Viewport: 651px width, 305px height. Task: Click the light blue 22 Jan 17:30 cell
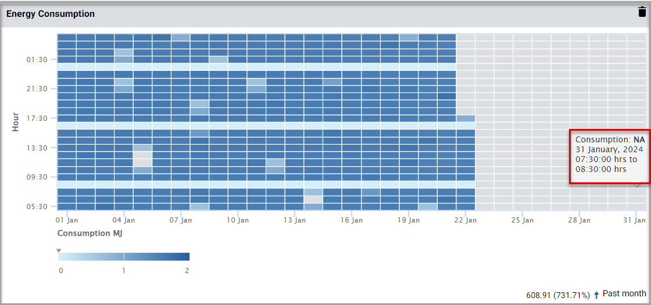[x=466, y=119]
